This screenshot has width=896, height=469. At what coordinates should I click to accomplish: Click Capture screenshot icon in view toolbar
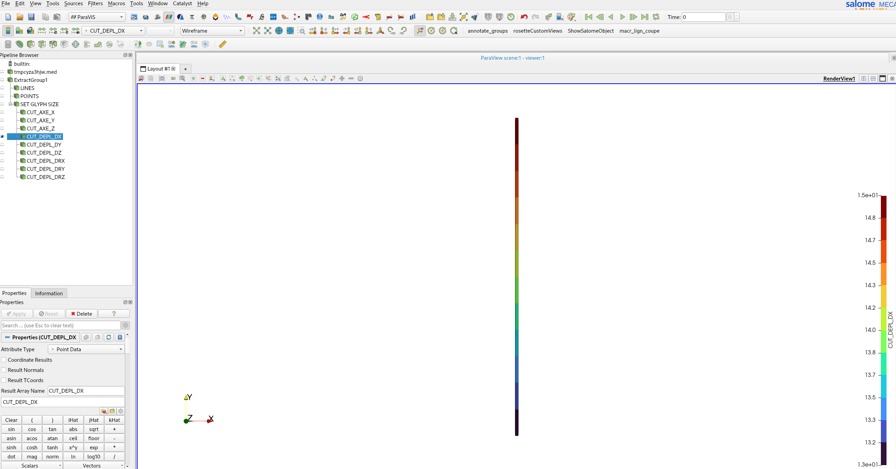(162, 78)
